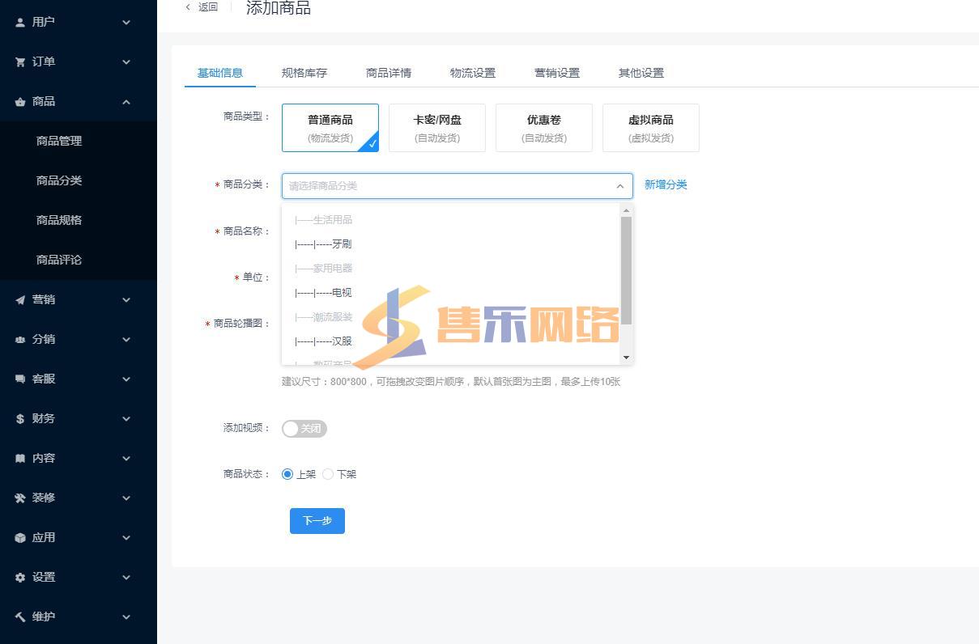Choose 电视 from category list
Screen dimensions: 979x644
(x=451, y=293)
